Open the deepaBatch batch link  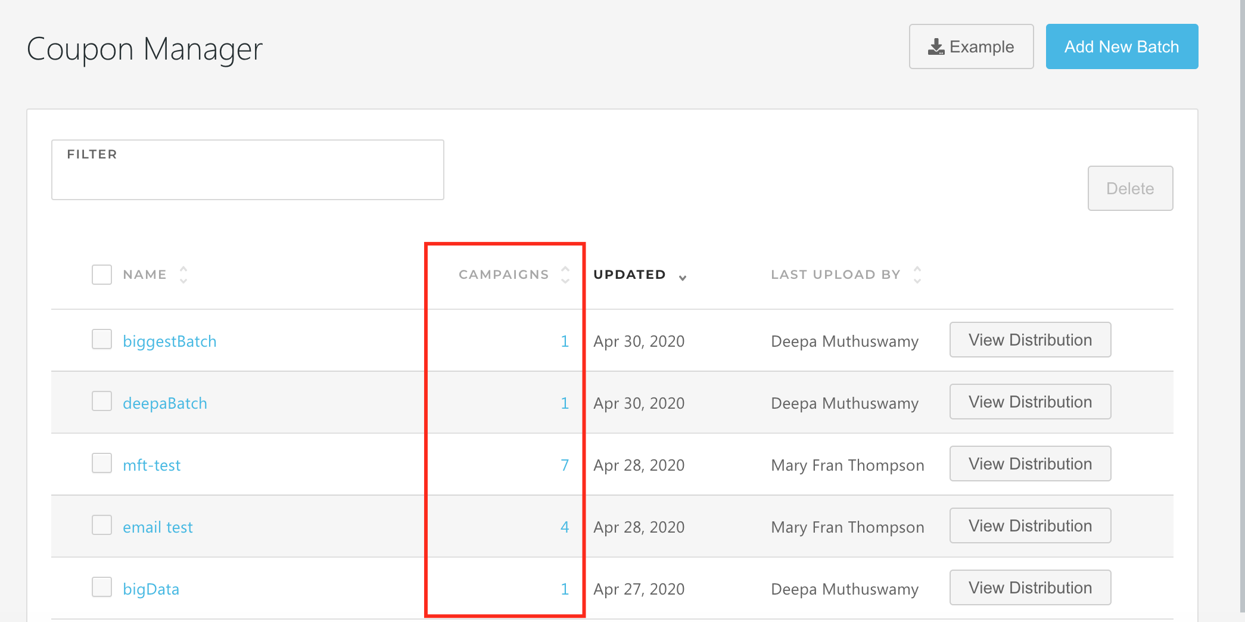(165, 403)
